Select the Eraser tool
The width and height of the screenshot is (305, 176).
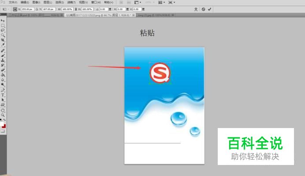pyautogui.click(x=3, y=70)
